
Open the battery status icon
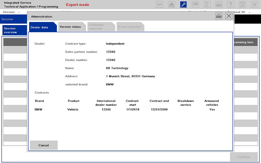pos(207,4)
